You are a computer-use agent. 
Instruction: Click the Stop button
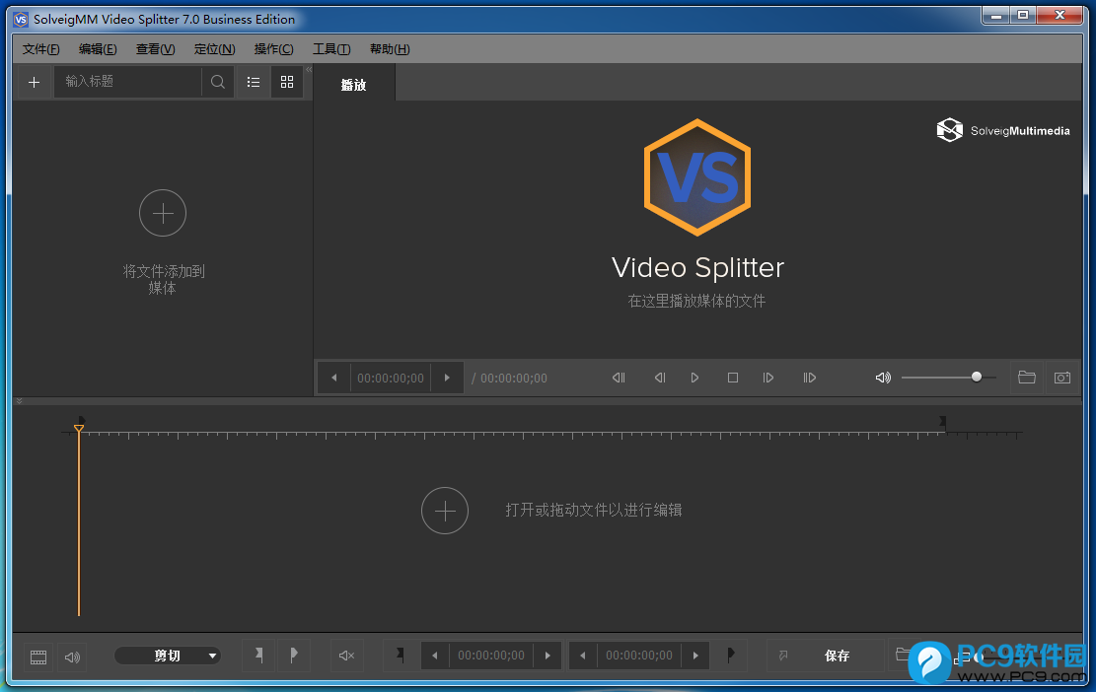tap(733, 378)
